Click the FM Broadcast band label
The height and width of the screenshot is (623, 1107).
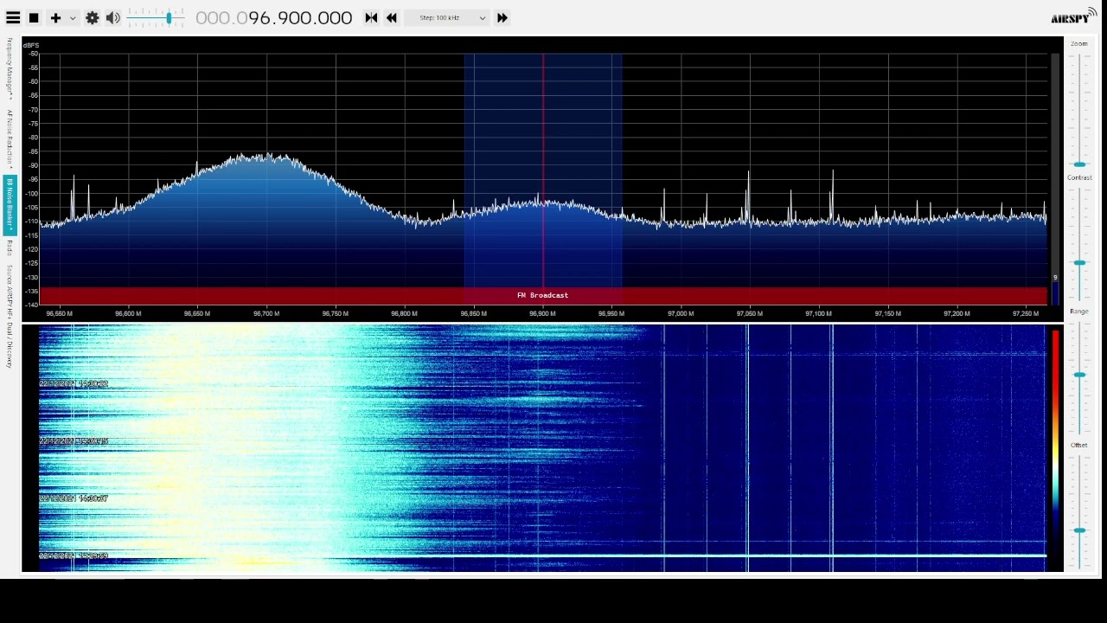542,295
